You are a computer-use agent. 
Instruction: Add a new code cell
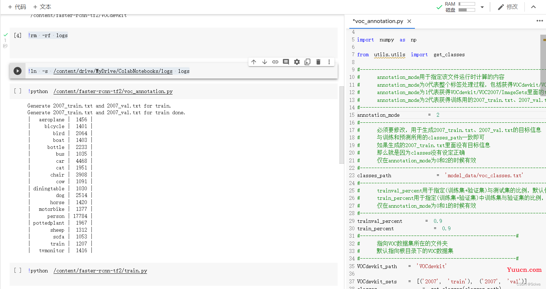(17, 7)
